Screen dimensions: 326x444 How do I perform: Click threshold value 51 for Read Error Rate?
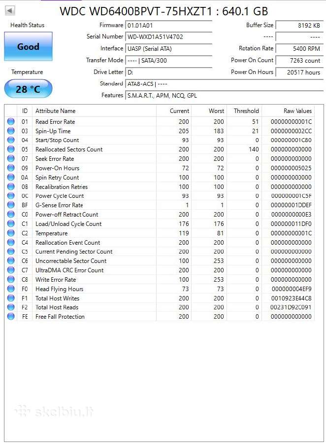point(255,121)
